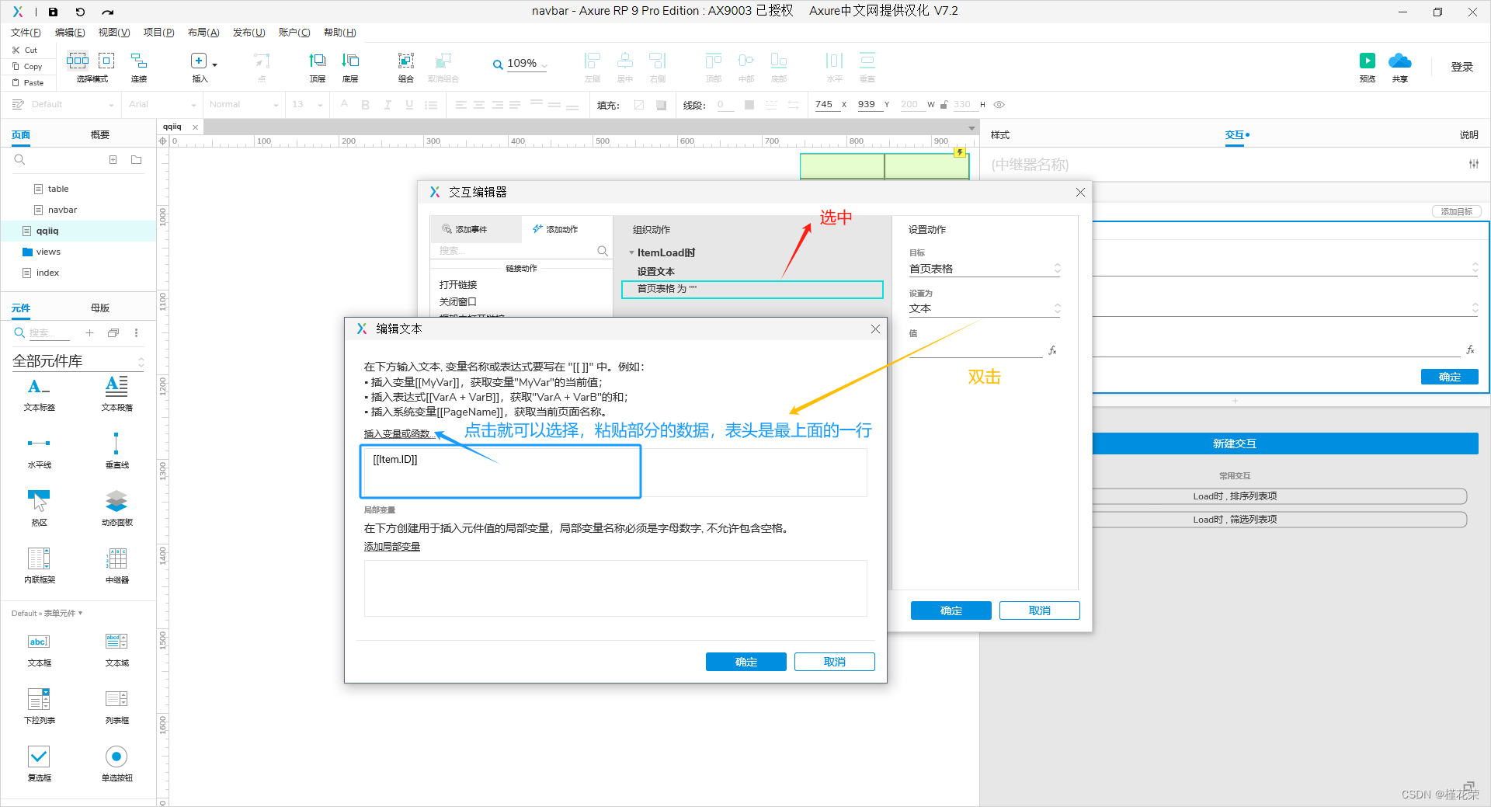Screen dimensions: 1491x807
Task: Click the Pages panel search icon
Action: [x=20, y=160]
